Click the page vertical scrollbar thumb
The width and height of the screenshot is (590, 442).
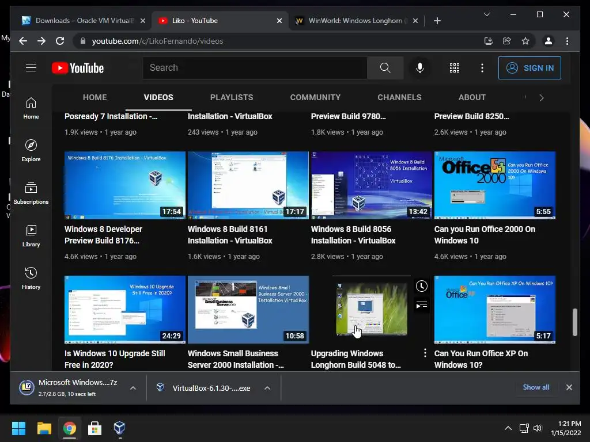(574, 322)
